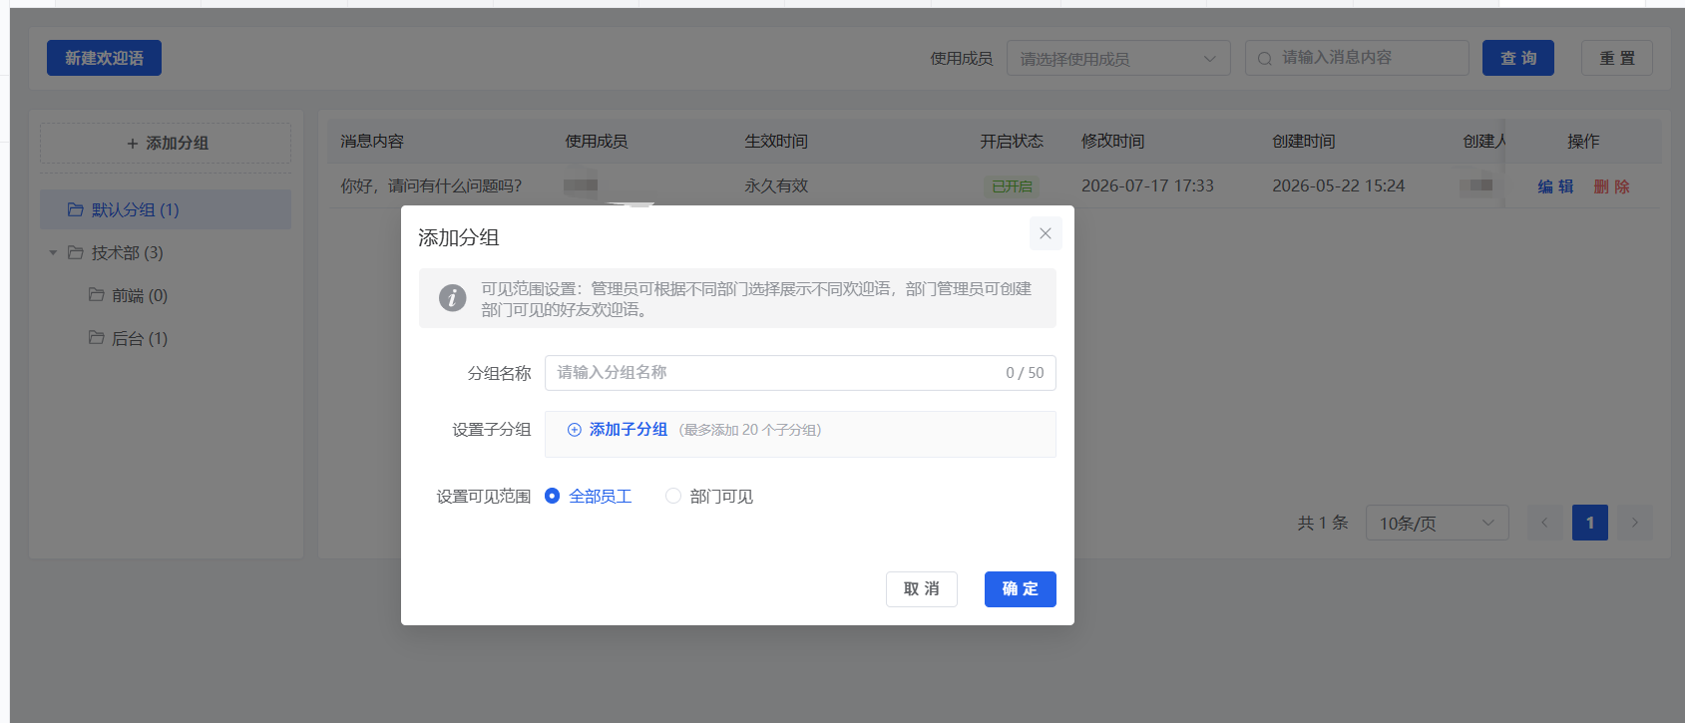The height and width of the screenshot is (723, 1685).
Task: Click the 开启状态 column header
Action: tap(1012, 142)
